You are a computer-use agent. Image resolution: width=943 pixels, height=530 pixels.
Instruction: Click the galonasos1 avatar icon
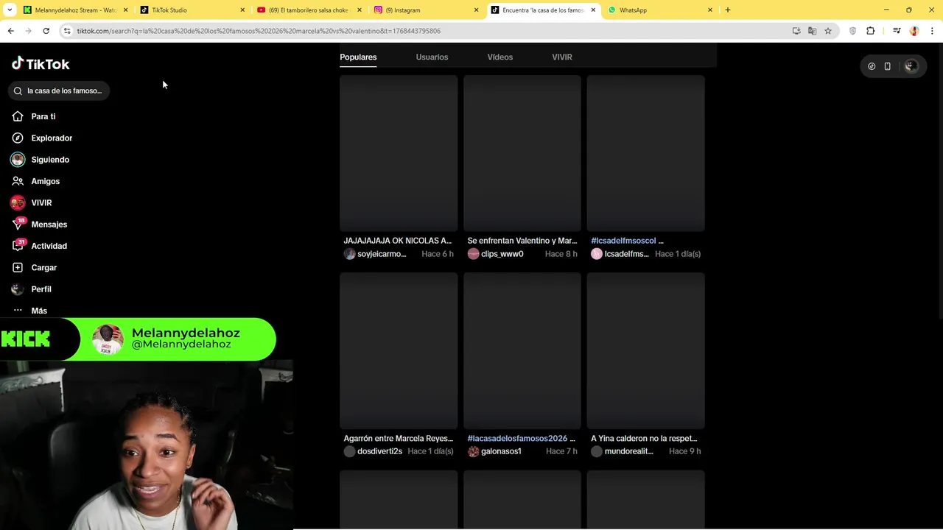pos(473,451)
